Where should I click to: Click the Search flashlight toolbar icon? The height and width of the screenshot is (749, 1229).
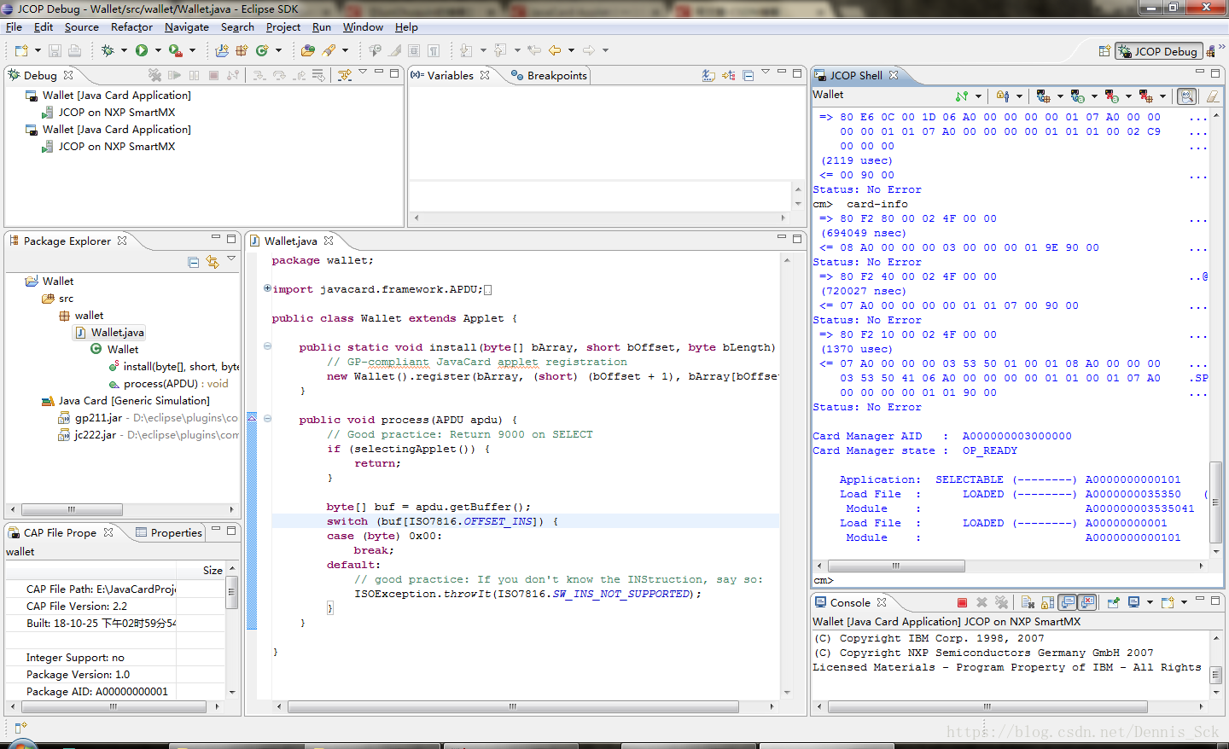(x=329, y=51)
